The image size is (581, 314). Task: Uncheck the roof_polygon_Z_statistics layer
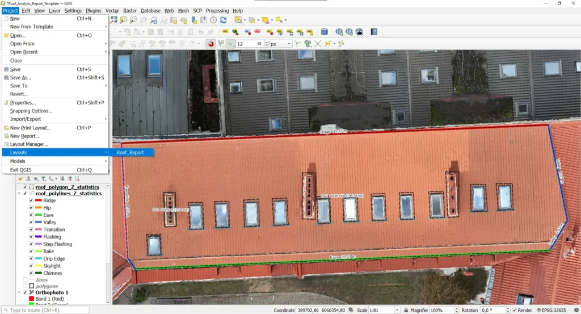[25, 187]
